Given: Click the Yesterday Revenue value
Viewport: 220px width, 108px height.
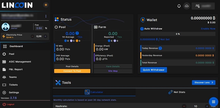Looking at the screenshot, I should 205,56.
